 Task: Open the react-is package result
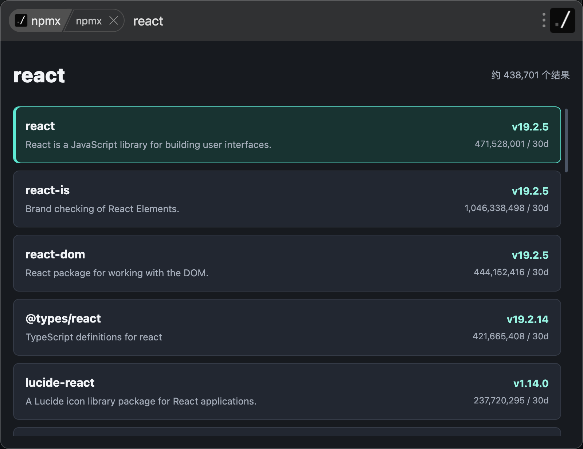(287, 199)
